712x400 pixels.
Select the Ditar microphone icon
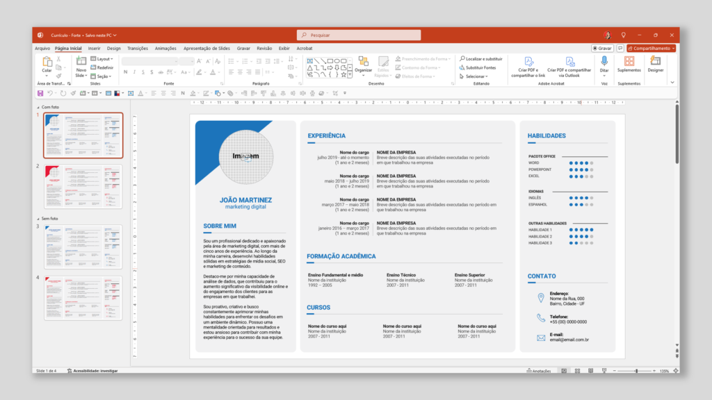(604, 62)
